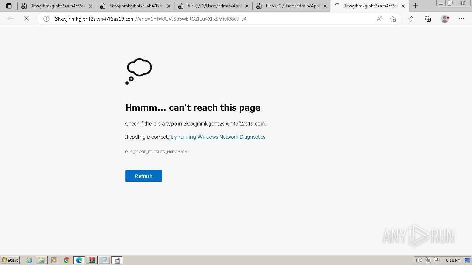Go back using the back arrow

click(10, 19)
